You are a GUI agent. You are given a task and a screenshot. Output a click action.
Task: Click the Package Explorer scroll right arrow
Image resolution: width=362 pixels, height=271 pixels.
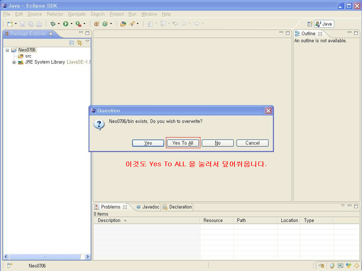click(87, 256)
